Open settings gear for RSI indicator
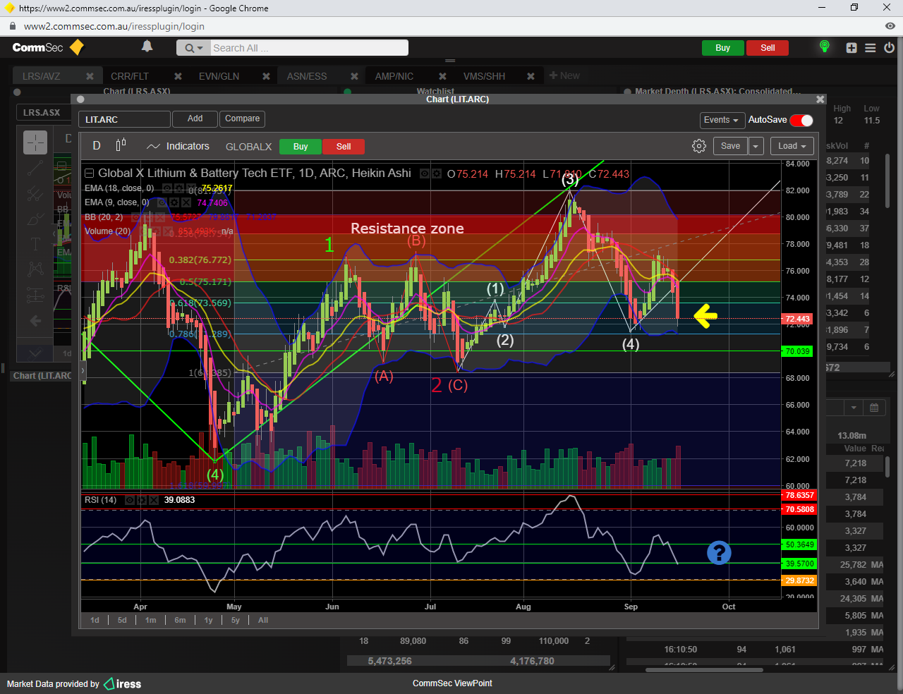903x694 pixels. point(141,500)
